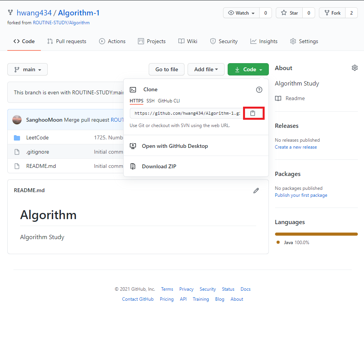Open the LeetCode folder
Screen dimensions: 364x340
[x=37, y=137]
